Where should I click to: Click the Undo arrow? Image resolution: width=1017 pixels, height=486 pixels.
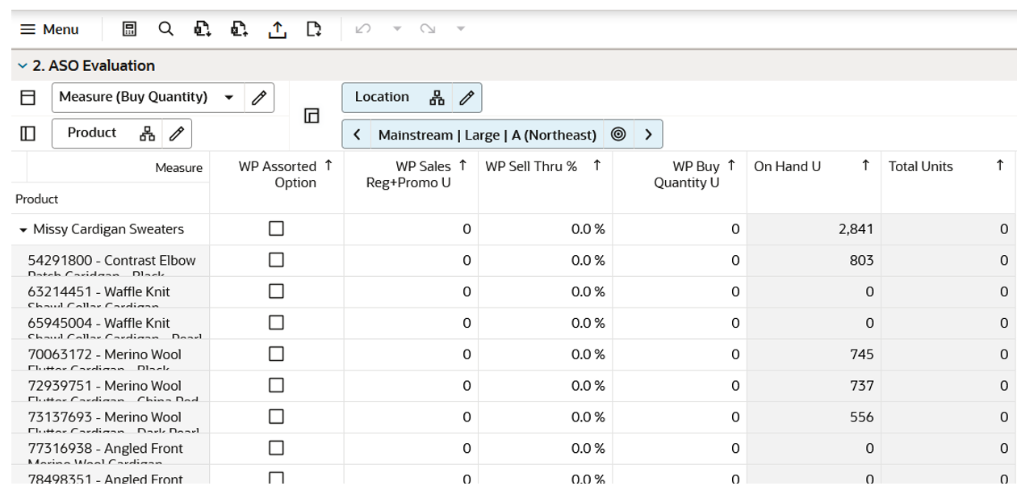point(363,29)
